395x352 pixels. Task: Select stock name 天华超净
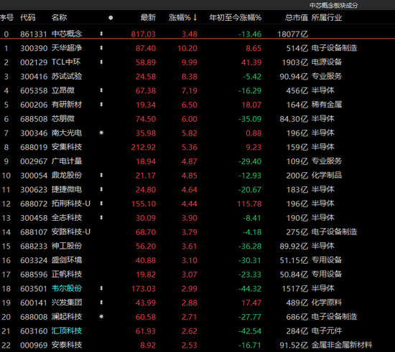point(67,48)
